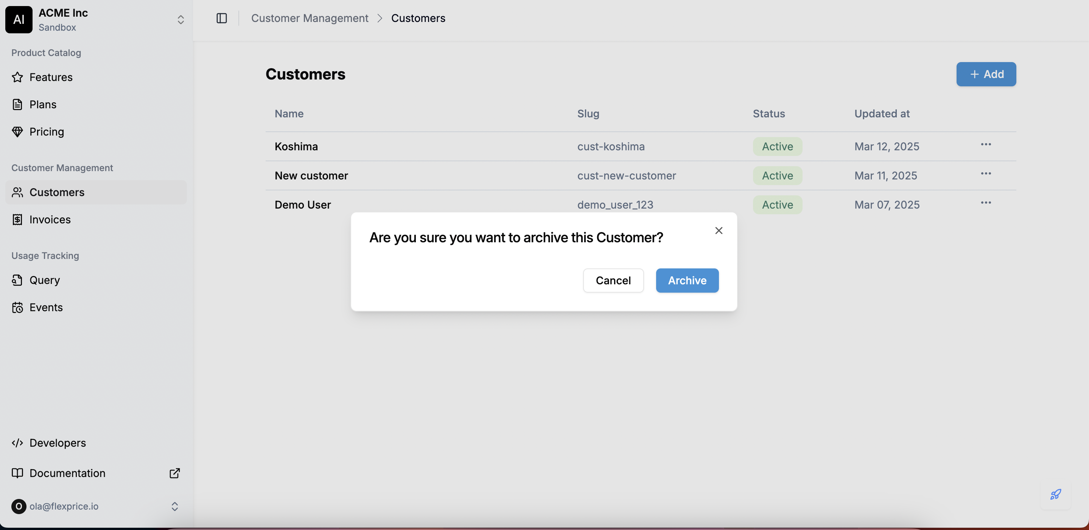
Task: Open Invoices via the receipt icon
Action: pos(17,220)
